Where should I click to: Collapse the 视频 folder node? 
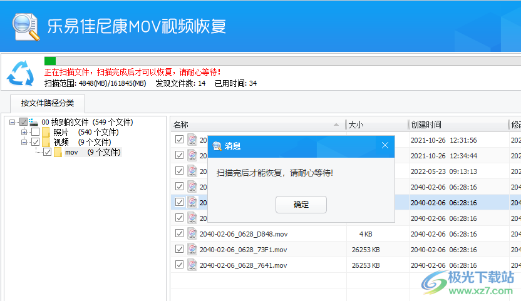click(24, 142)
